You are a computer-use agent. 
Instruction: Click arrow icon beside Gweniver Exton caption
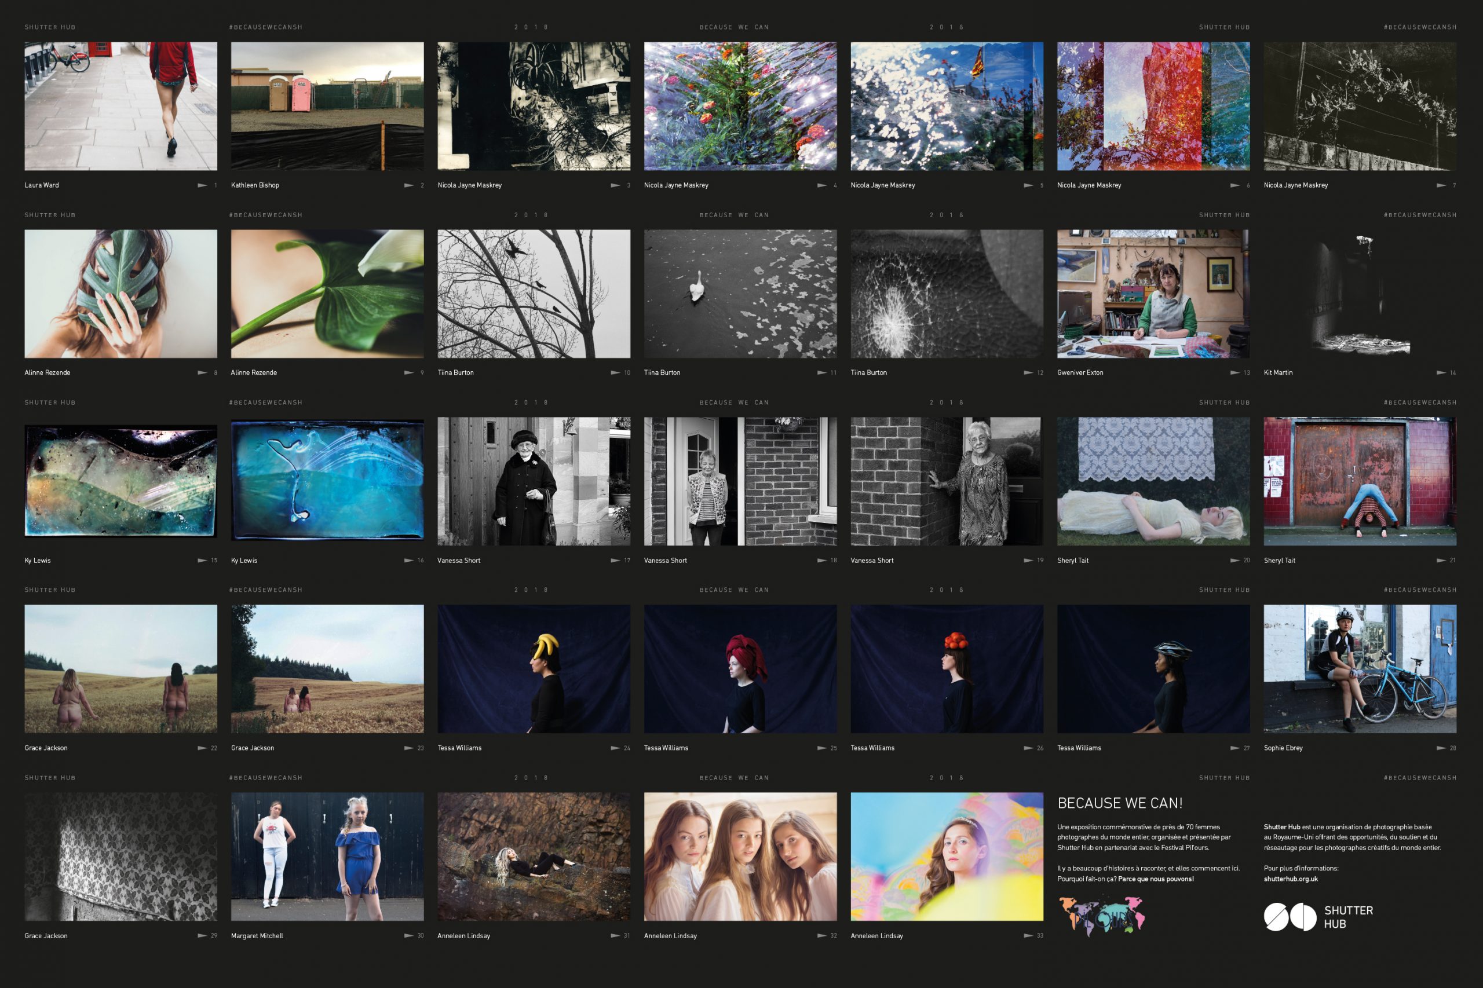point(1234,372)
